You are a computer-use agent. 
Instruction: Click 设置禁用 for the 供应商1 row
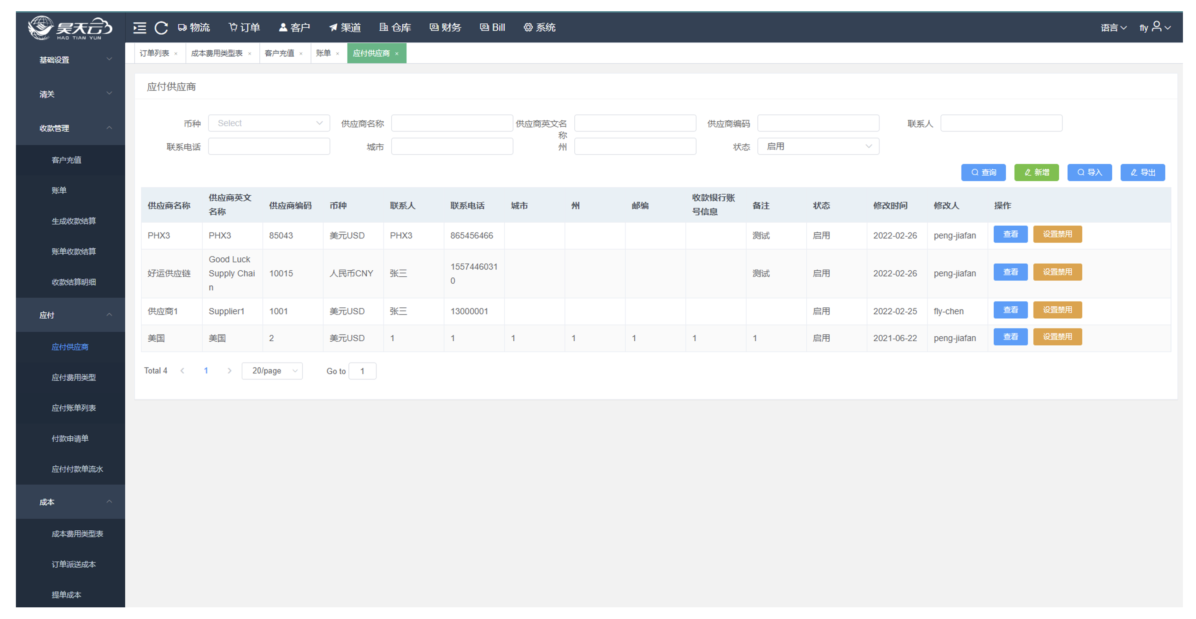click(x=1058, y=310)
